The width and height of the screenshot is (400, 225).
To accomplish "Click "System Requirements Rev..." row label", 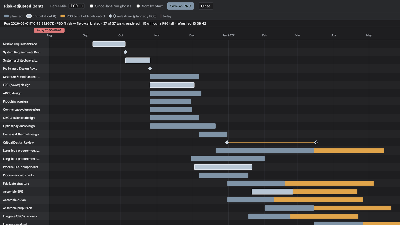I will [22, 52].
